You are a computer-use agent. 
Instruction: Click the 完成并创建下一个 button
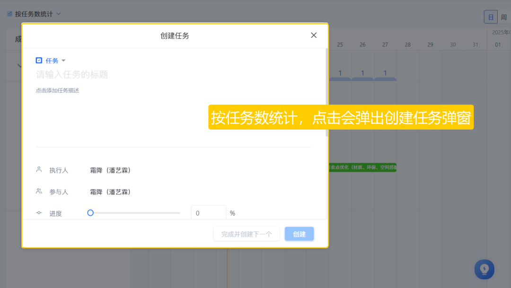(247, 234)
